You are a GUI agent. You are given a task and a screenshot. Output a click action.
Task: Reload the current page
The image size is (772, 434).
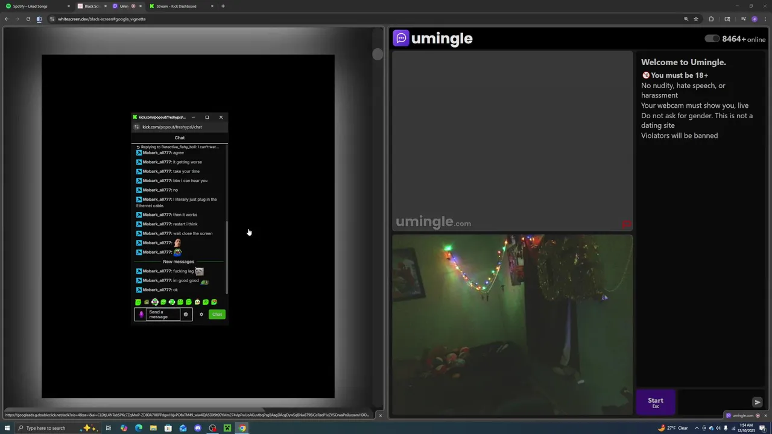[x=28, y=19]
